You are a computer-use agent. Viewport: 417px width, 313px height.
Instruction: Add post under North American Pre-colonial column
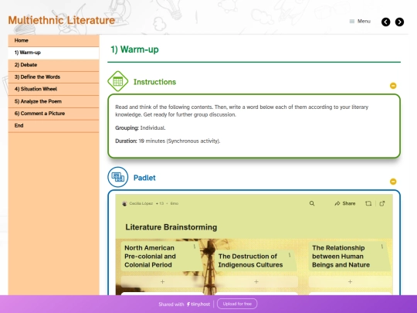tap(162, 281)
